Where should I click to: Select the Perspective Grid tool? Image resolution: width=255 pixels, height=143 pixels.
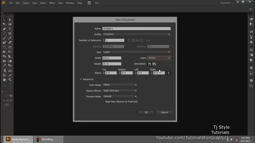[10, 56]
